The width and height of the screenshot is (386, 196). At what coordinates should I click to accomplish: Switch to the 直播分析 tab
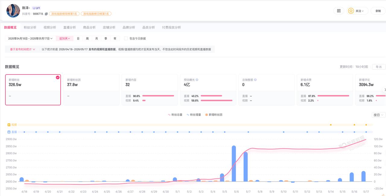(70, 27)
